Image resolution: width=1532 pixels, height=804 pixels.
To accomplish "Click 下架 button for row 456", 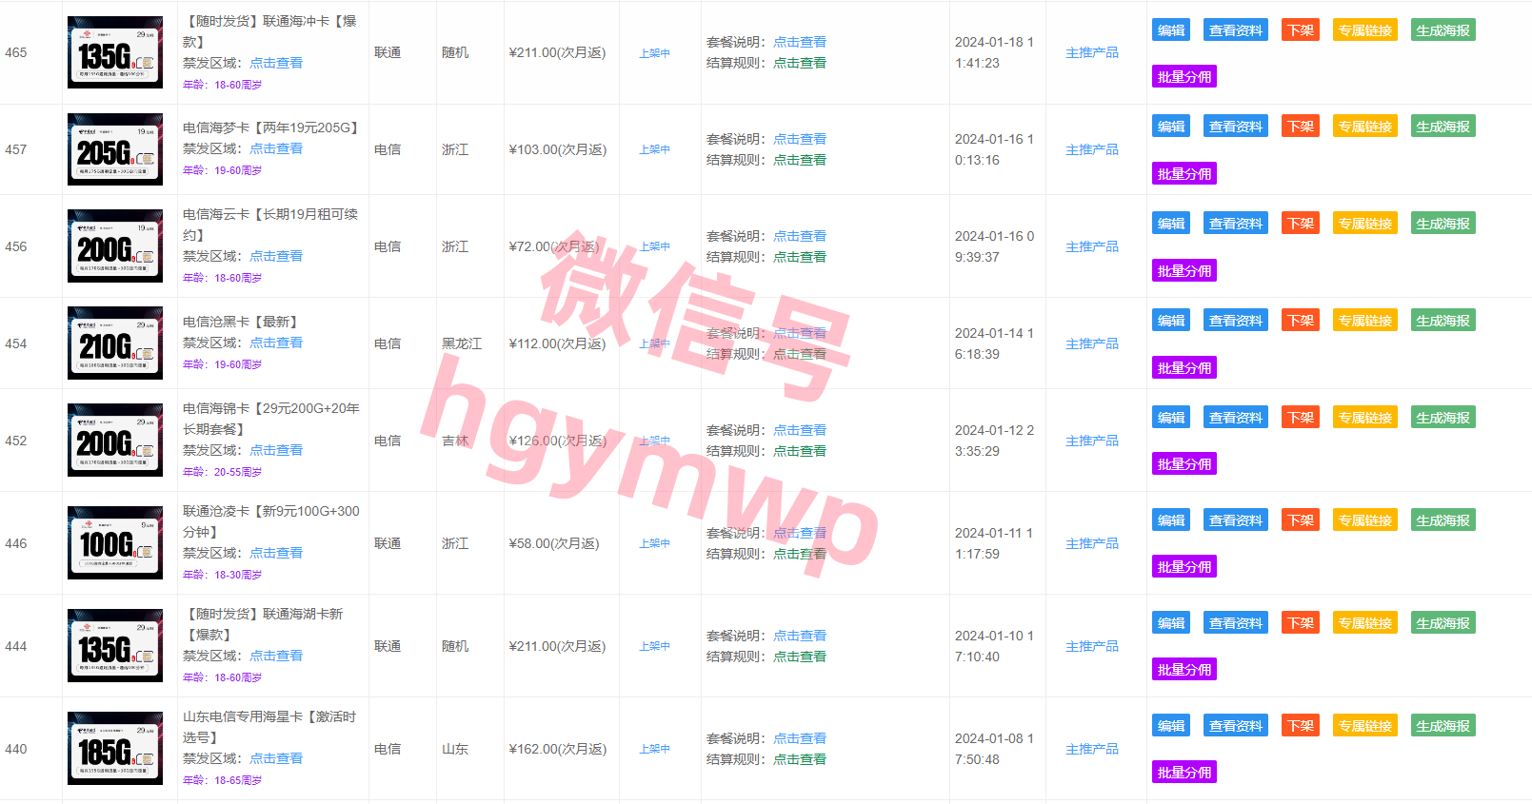I will point(1301,224).
